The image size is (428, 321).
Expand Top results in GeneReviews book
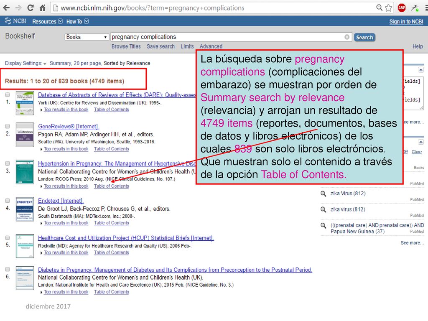tap(64, 149)
